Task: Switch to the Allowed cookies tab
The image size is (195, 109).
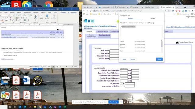Action: tap(130, 18)
